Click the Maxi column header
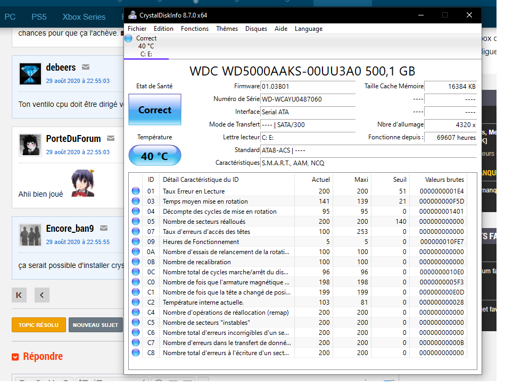Image resolution: width=513 pixels, height=387 pixels. point(351,180)
